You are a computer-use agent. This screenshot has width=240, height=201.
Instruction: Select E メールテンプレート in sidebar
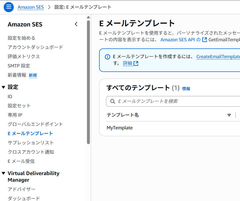(x=30, y=134)
